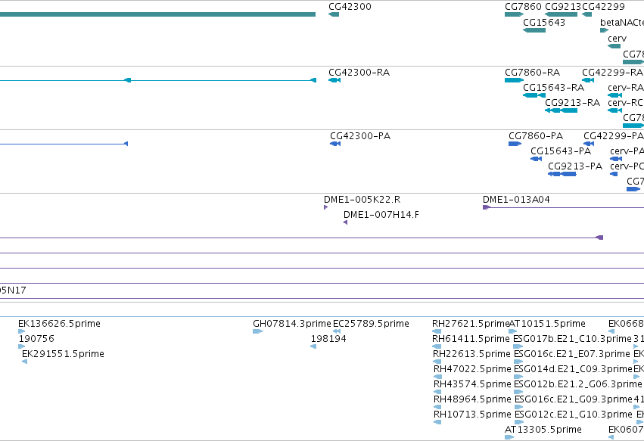This screenshot has height=441, width=644.
Task: Open the CG42299 gene label
Action: point(603,7)
